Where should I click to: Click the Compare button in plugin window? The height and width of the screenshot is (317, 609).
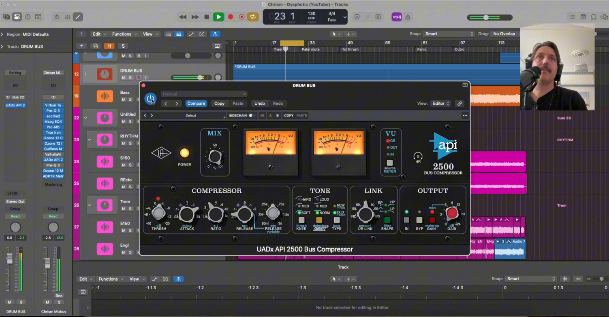click(x=196, y=104)
